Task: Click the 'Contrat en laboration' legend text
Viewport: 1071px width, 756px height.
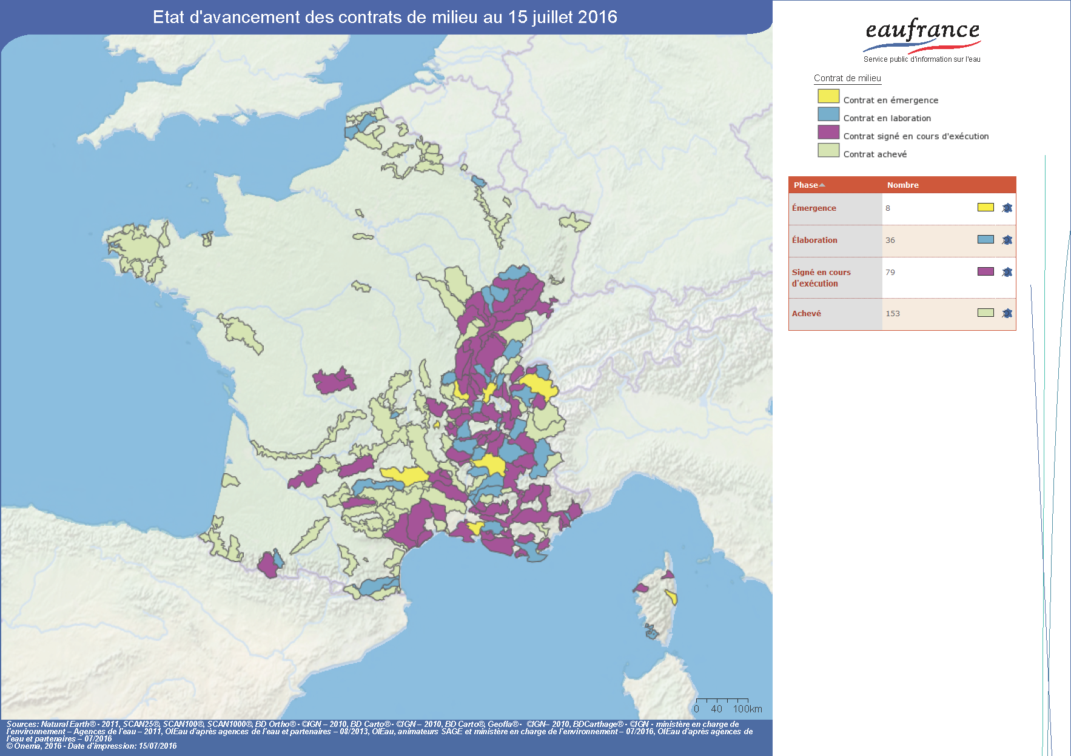Action: click(x=887, y=118)
